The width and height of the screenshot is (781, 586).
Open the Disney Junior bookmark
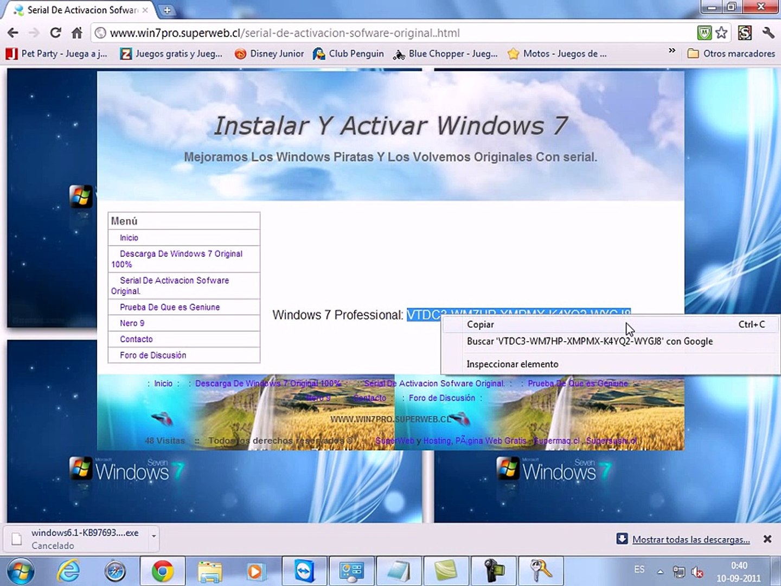270,54
